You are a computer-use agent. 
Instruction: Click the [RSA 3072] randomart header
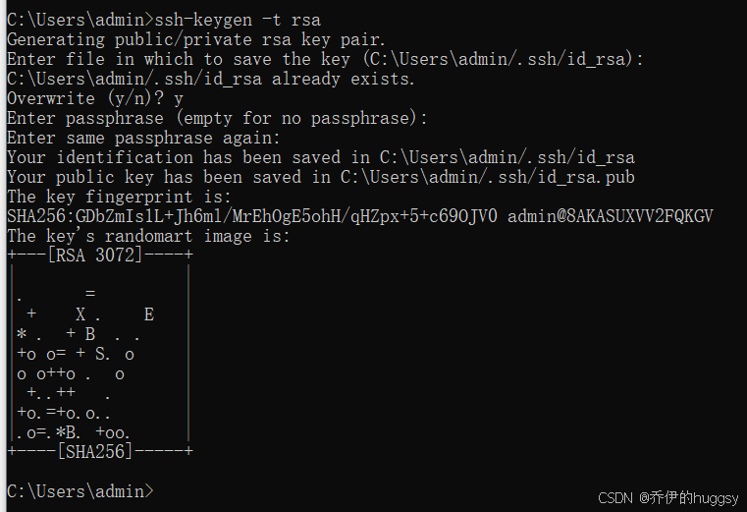pos(95,256)
